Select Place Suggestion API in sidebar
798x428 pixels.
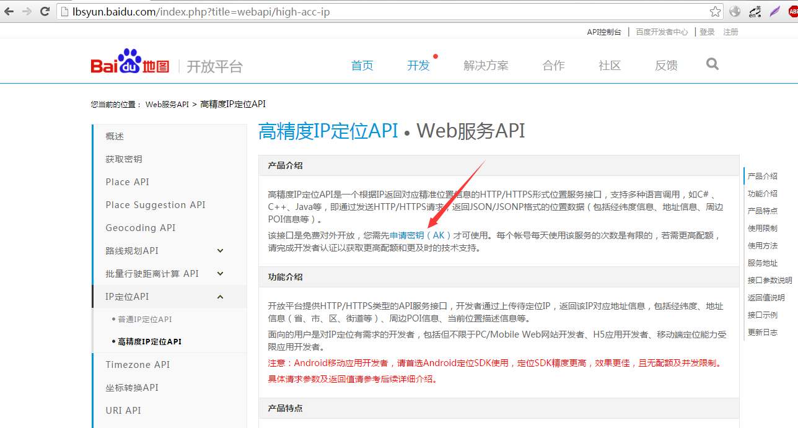[x=155, y=205]
